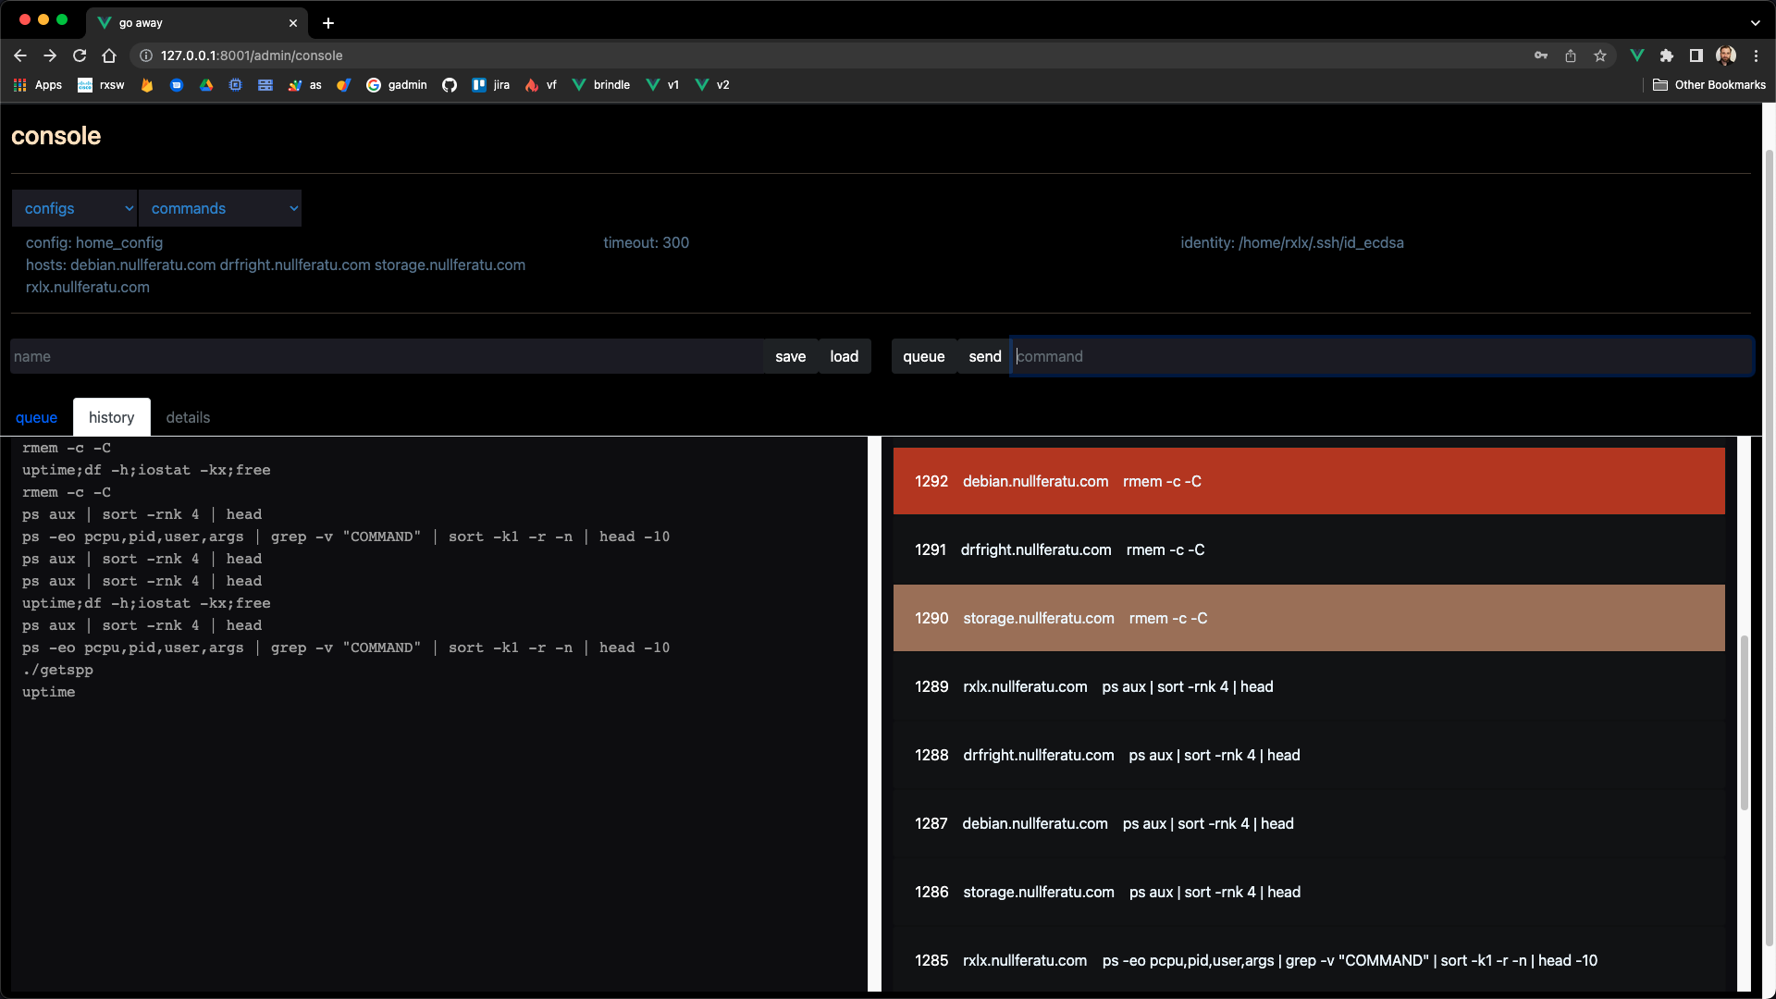Select the 'load' link to load a command
1776x999 pixels.
pos(845,355)
